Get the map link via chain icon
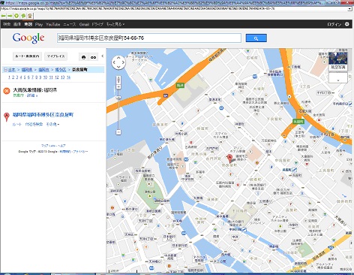Image resolution: width=354 pixels, height=275 pixels. coord(93,57)
